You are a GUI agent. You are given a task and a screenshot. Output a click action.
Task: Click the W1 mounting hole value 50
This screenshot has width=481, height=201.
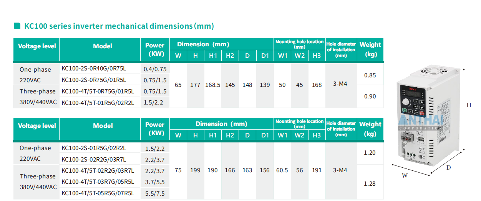[x=282, y=85]
